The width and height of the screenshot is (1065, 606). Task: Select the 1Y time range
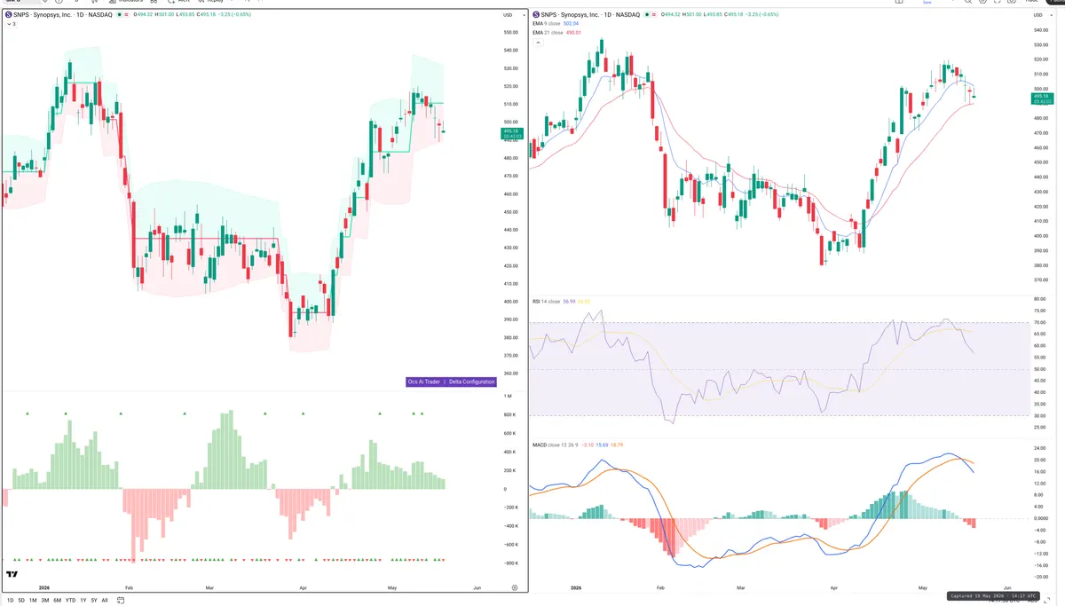(83, 601)
